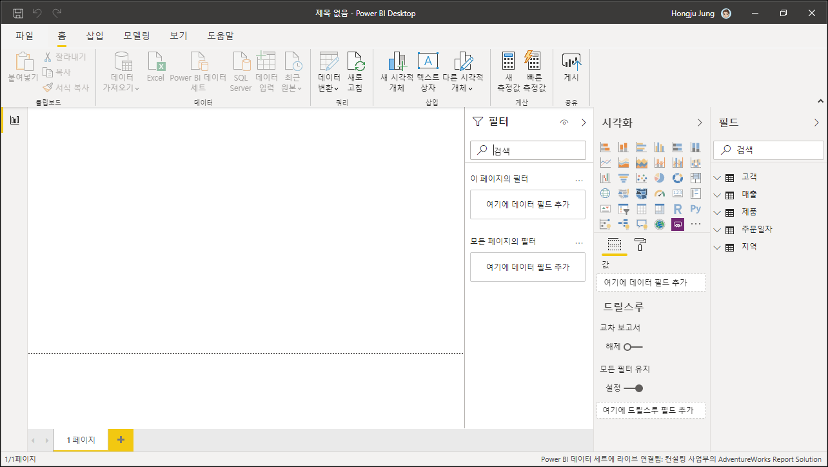The width and height of the screenshot is (828, 467).
Task: Expand the 지역 table
Action: pyautogui.click(x=718, y=247)
